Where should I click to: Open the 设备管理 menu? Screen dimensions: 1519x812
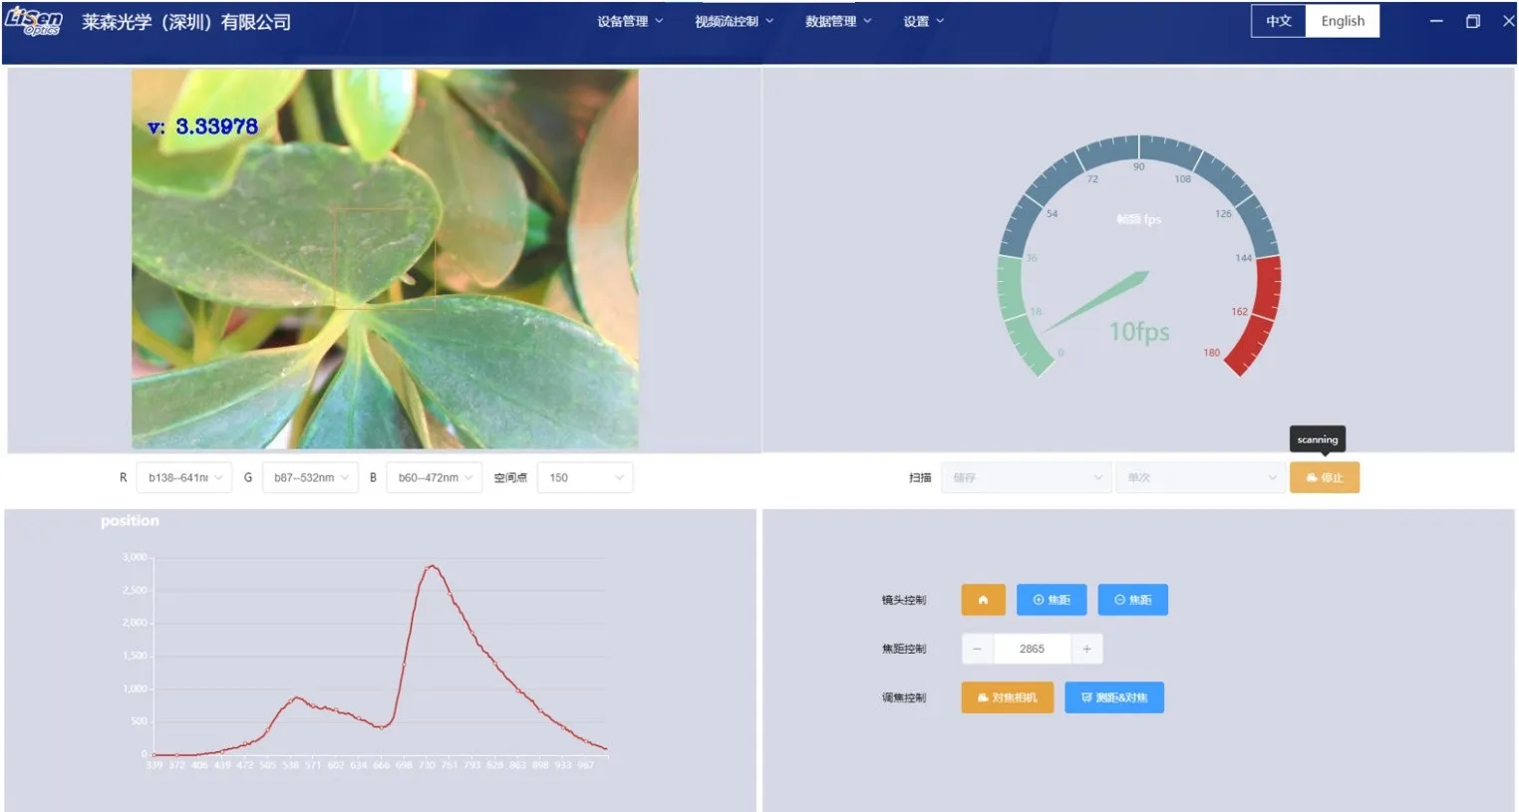point(629,21)
